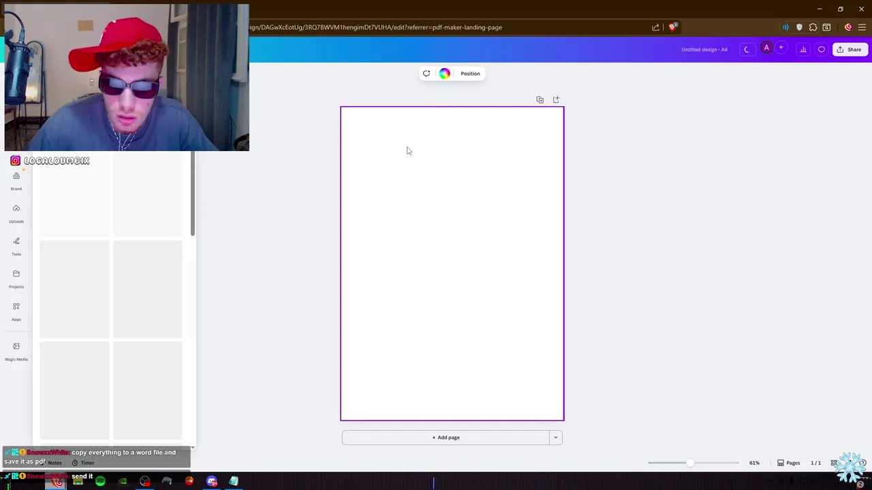Open the background color picker swatch
The image size is (872, 490).
(x=444, y=73)
